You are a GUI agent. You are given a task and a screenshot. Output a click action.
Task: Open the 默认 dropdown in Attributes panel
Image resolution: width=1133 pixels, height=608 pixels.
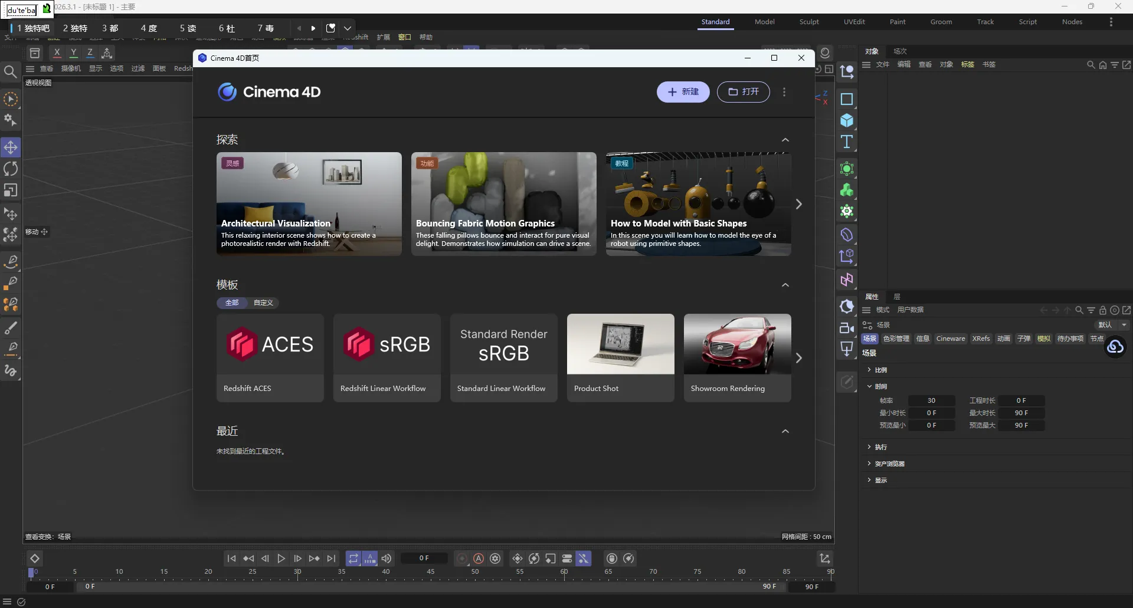[x=1112, y=325]
